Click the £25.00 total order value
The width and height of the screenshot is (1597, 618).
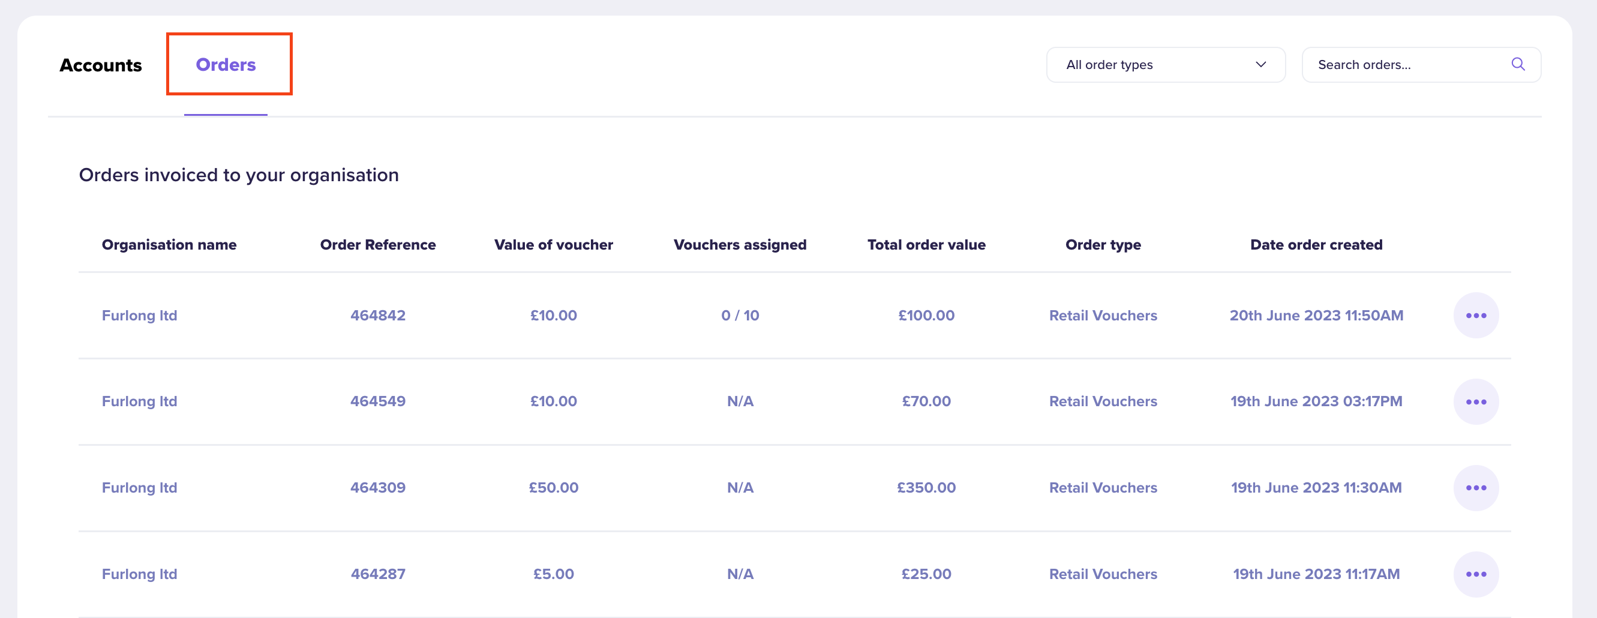[926, 574]
